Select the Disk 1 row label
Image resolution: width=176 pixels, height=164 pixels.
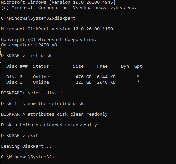[14, 82]
